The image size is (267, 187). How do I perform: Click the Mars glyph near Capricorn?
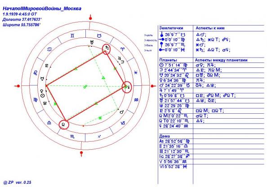click(x=122, y=112)
